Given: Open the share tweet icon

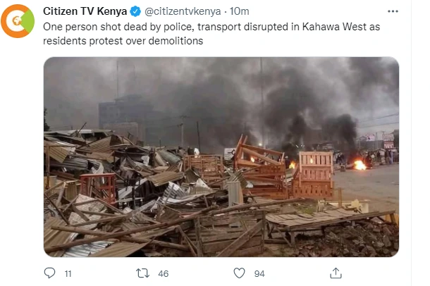Looking at the screenshot, I should coord(336,273).
